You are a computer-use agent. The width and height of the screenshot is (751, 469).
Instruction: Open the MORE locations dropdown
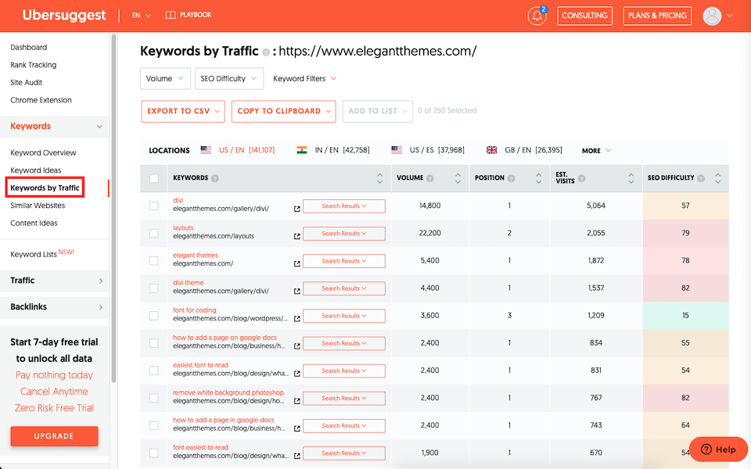click(x=596, y=150)
